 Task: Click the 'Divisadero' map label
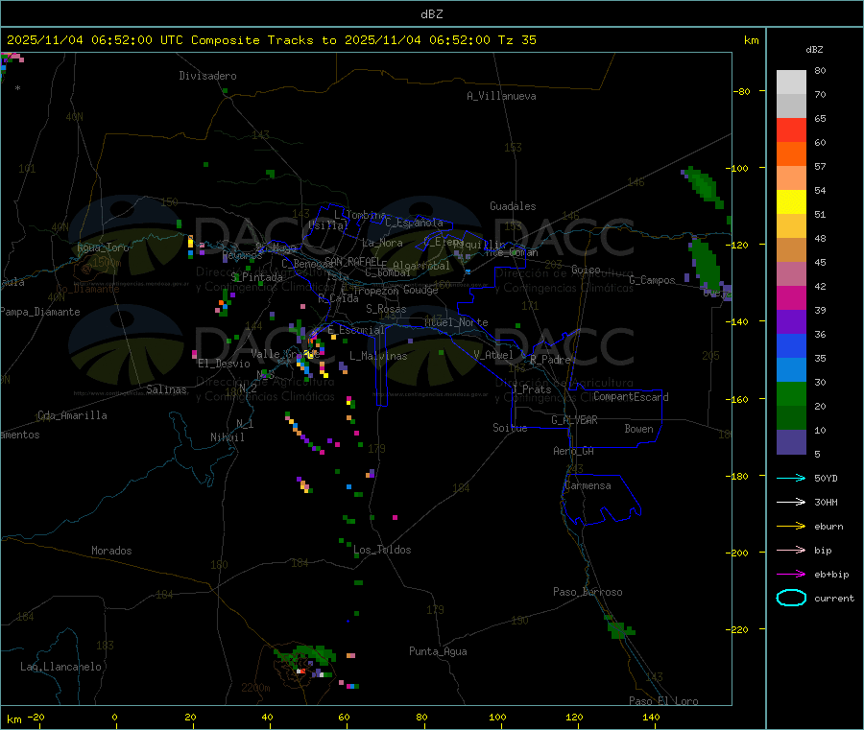click(x=207, y=76)
